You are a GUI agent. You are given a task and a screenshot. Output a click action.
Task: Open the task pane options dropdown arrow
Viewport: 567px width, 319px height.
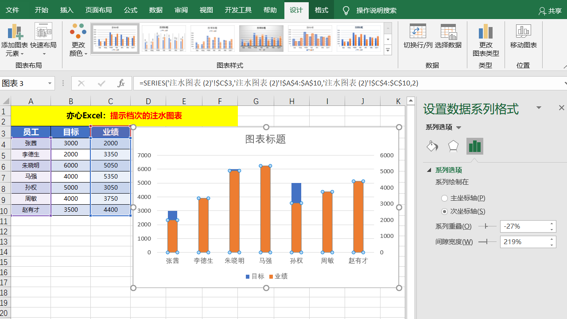[539, 108]
